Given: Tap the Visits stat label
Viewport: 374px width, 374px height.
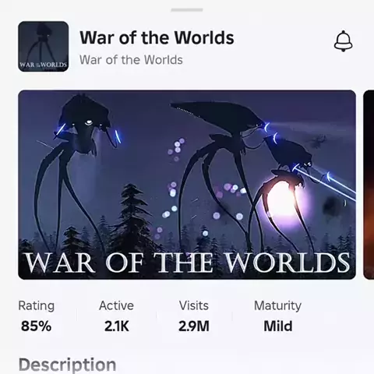Looking at the screenshot, I should coord(194,305).
